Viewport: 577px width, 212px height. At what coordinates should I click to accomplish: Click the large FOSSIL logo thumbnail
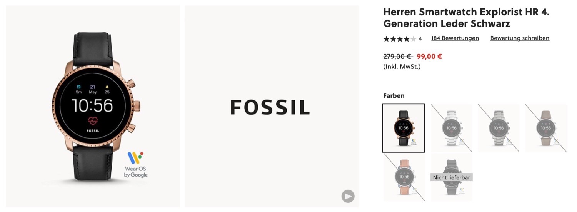point(270,107)
